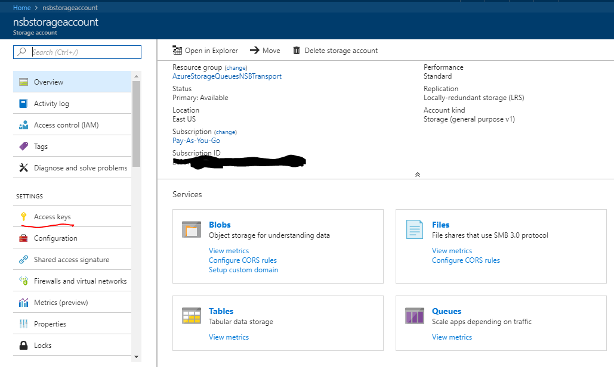Click 'Primary: Available' status text
This screenshot has height=367, width=614.
click(200, 98)
